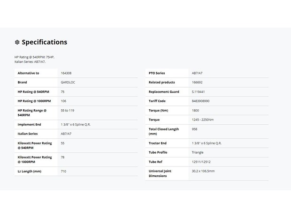The width and height of the screenshot is (291, 218).
Task: Click the torque value 1800
Action: [195, 111]
